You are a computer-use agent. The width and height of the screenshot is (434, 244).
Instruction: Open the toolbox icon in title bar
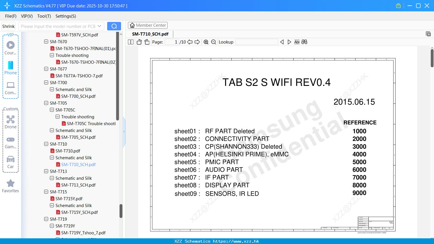(398, 6)
